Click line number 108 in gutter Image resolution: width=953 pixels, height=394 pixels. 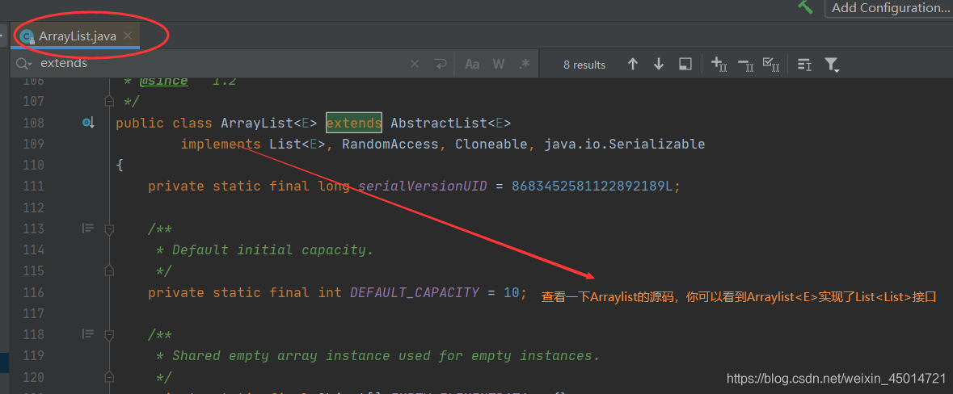pos(33,124)
